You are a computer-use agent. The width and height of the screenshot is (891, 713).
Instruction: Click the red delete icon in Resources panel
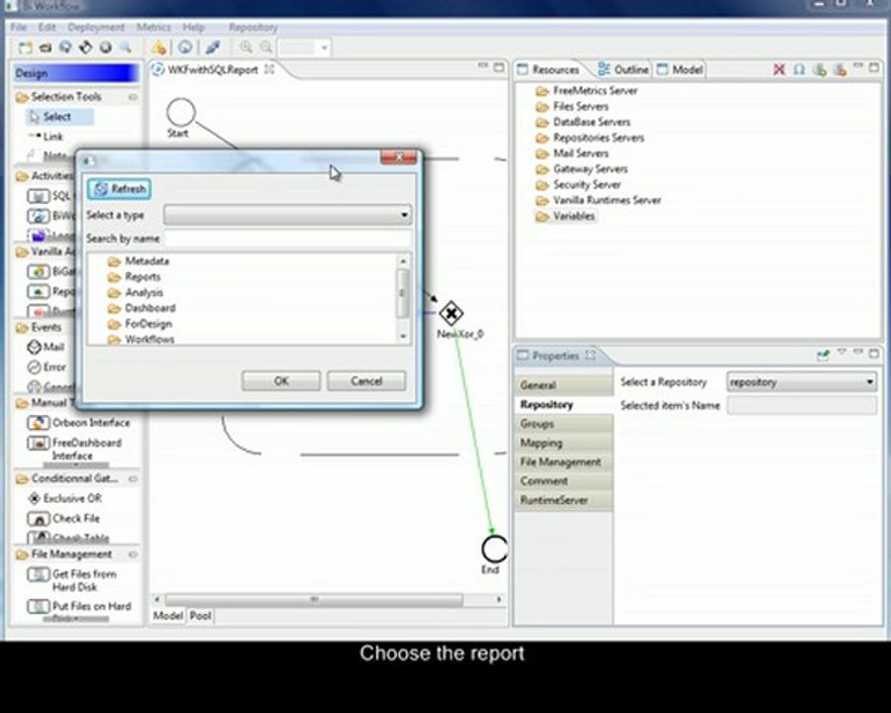(779, 69)
